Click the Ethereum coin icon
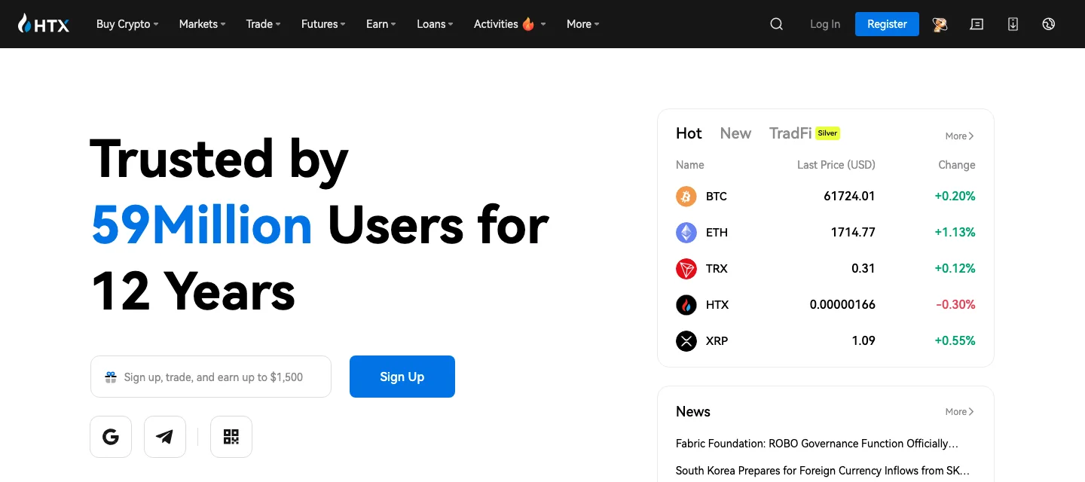This screenshot has height=482, width=1085. (x=686, y=233)
